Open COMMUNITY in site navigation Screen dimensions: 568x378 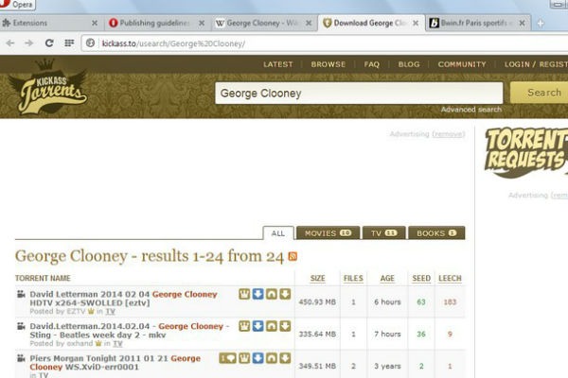[462, 64]
